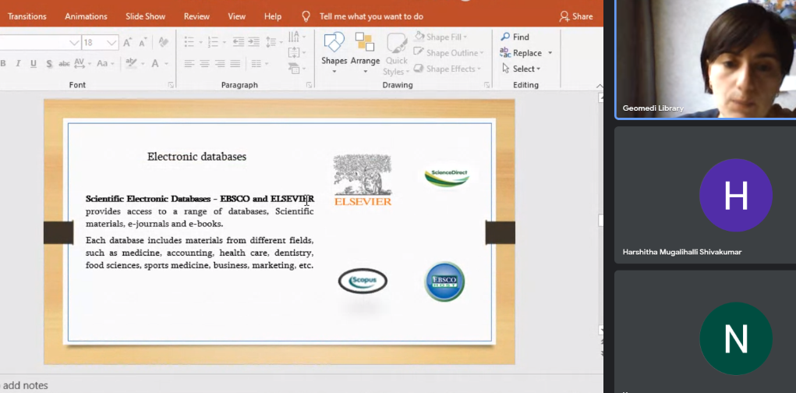The width and height of the screenshot is (796, 393).
Task: Open the View tab
Action: [236, 16]
